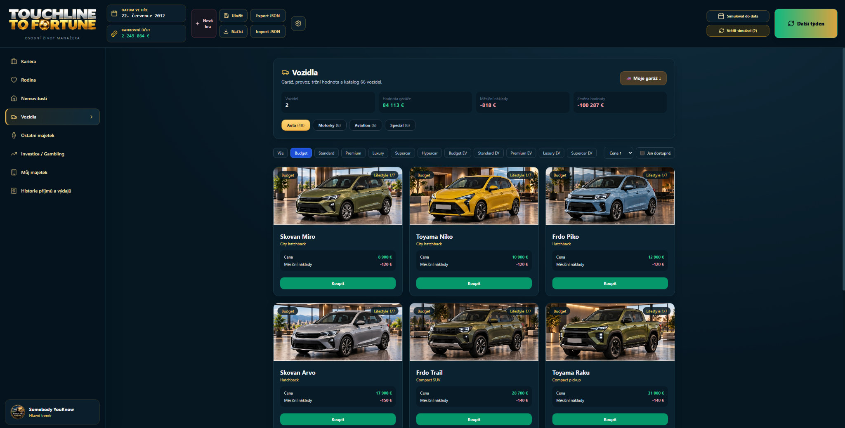Click the Skovan Arvo car image
This screenshot has height=428, width=845.
[338, 332]
